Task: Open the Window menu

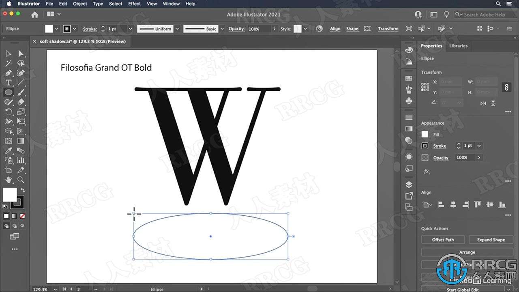Action: [171, 4]
